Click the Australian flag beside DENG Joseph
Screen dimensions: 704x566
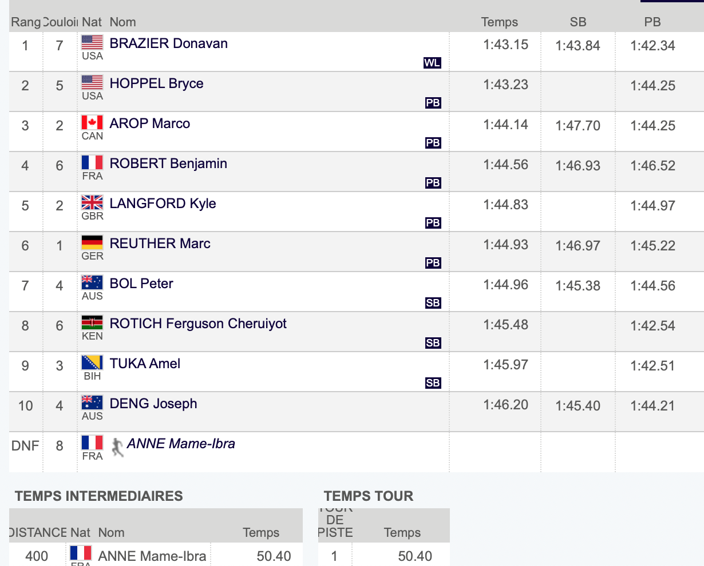point(92,402)
